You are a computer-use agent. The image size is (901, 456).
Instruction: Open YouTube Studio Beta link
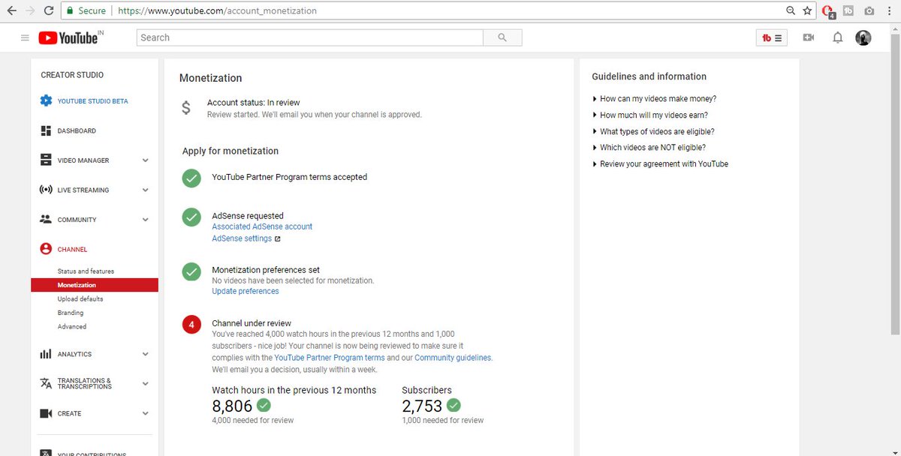click(x=92, y=100)
